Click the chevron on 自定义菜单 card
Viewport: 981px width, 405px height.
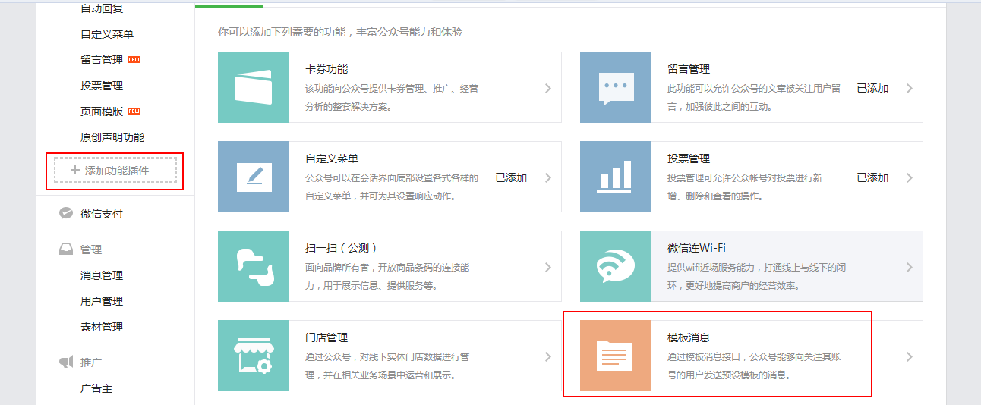tap(547, 177)
